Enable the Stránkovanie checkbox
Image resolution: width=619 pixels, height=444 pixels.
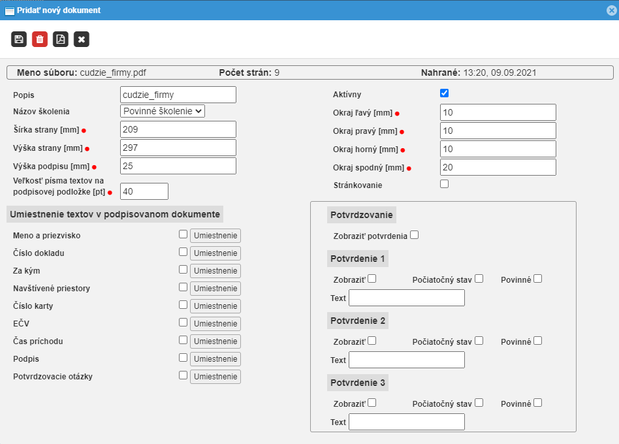[x=445, y=184]
